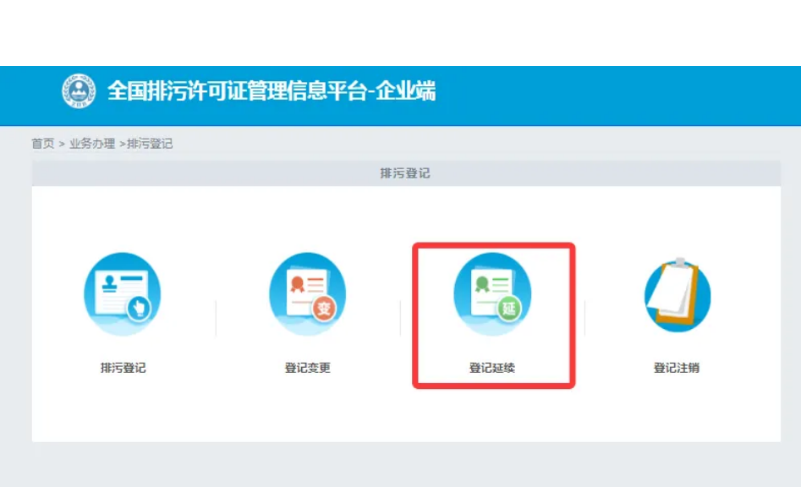Click the green 延 badge
Image resolution: width=801 pixels, height=487 pixels.
[x=508, y=309]
